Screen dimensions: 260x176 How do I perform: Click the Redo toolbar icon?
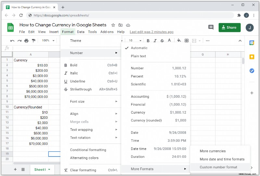[x=19, y=41]
